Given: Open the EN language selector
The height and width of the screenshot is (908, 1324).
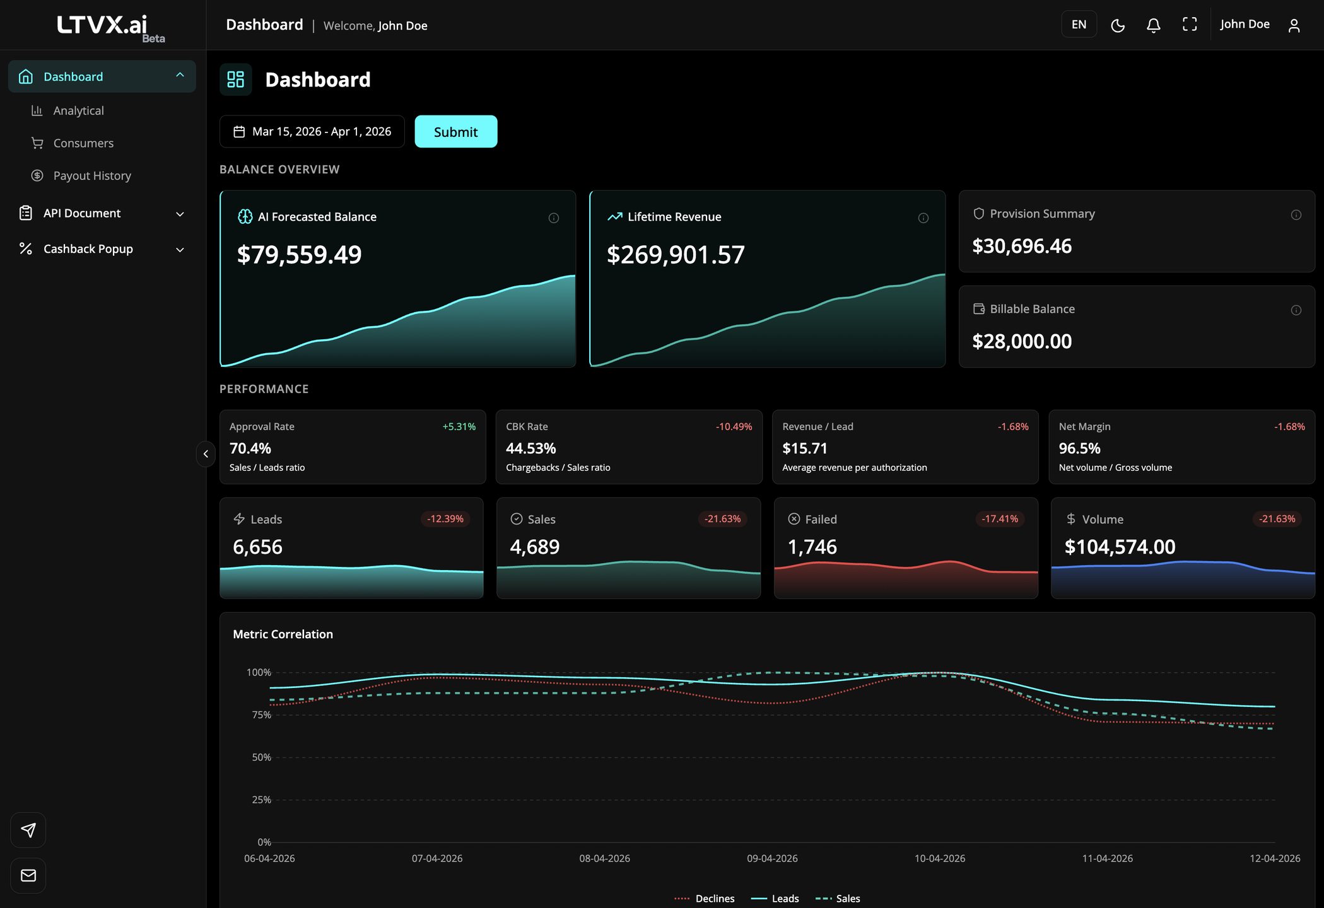Looking at the screenshot, I should pyautogui.click(x=1079, y=25).
